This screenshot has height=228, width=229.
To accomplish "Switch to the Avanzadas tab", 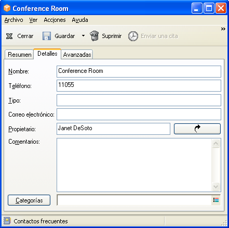I will [77, 55].
